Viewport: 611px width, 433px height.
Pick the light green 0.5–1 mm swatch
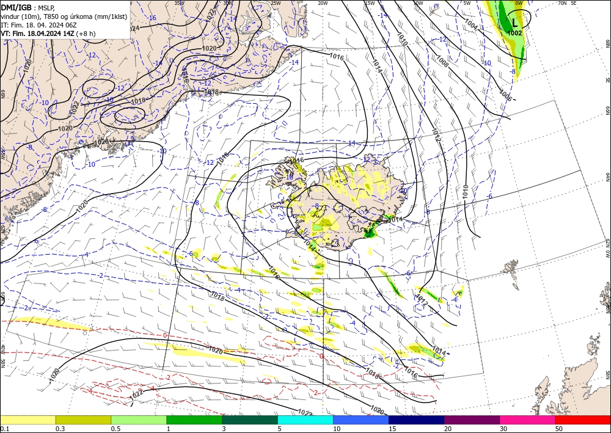coord(139,420)
